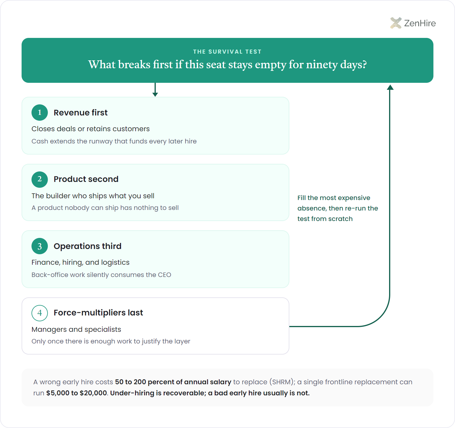Click the ZenHire logo icon
This screenshot has height=428, width=455.
point(396,23)
